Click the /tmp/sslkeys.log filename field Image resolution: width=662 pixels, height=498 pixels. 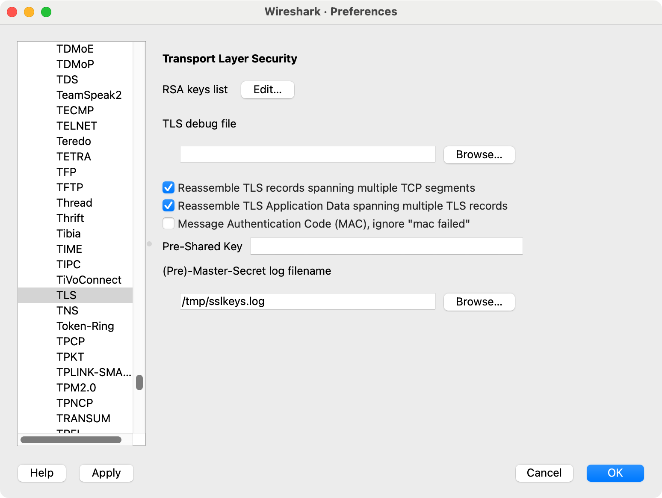click(307, 302)
